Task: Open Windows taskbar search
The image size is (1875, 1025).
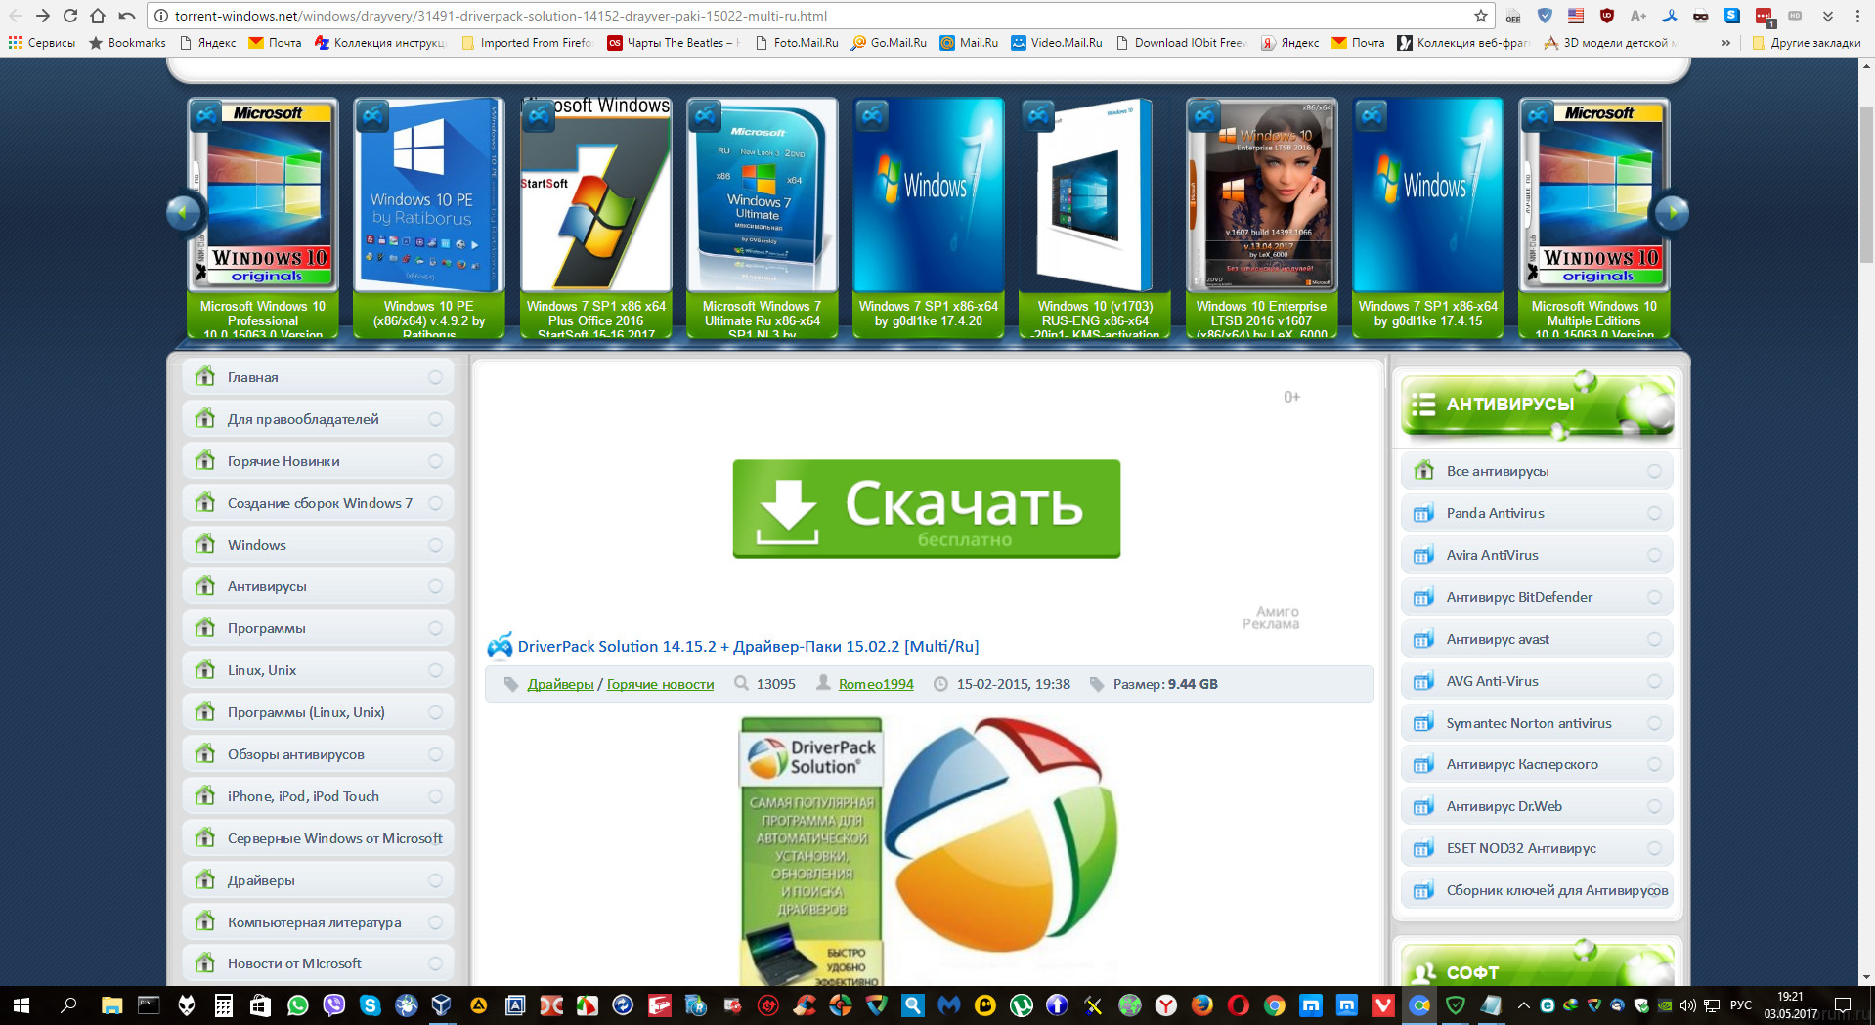Action: click(x=68, y=1005)
